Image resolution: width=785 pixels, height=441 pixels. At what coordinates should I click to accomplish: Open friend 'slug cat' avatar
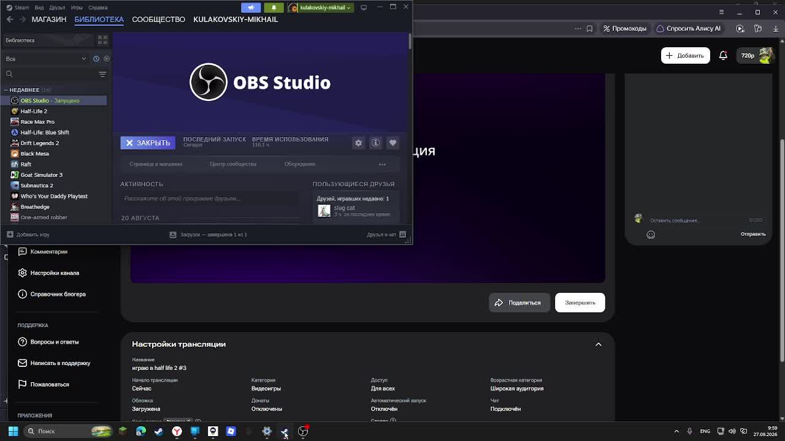tap(324, 211)
